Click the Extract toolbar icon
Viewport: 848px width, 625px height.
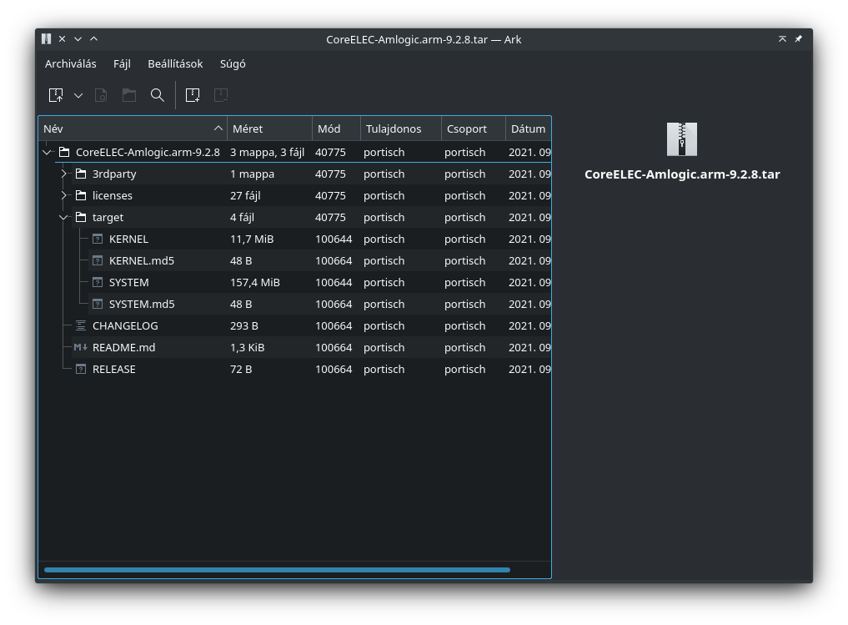click(56, 95)
